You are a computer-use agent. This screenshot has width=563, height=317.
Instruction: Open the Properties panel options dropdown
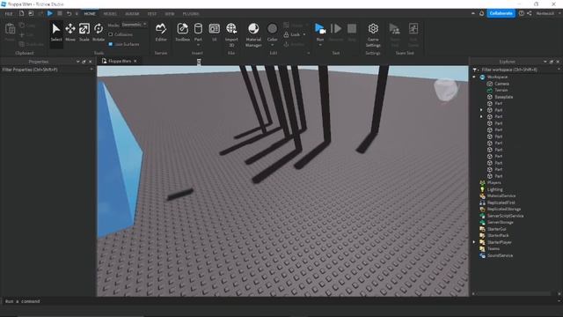(x=78, y=62)
